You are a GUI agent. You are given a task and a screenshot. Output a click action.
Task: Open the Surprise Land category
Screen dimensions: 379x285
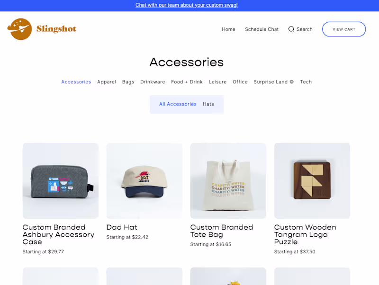274,82
